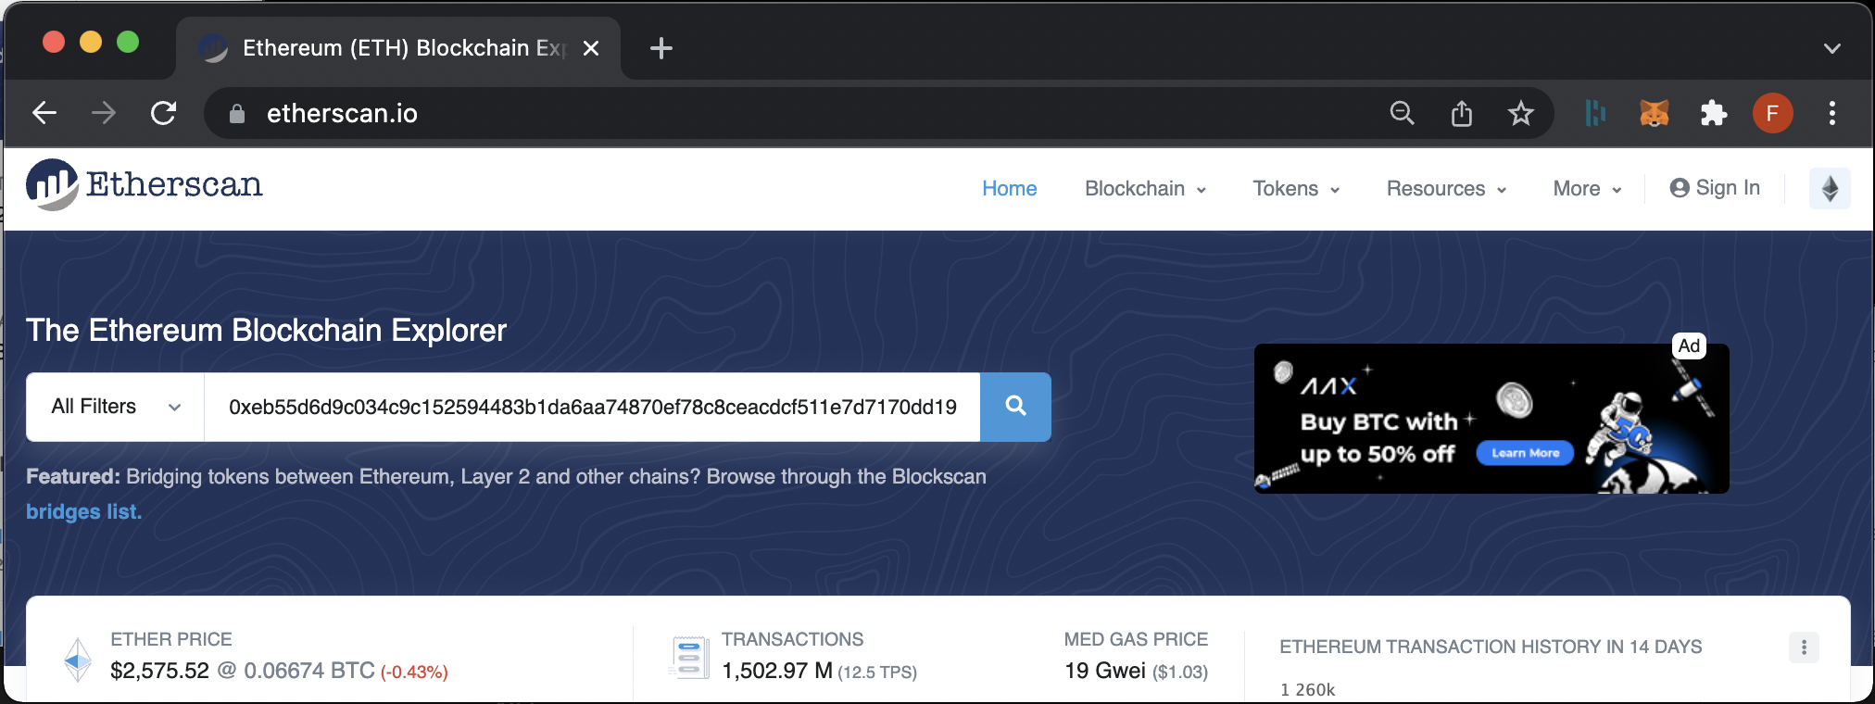Click the TRANSACTIONS label
The image size is (1875, 704).
pyautogui.click(x=792, y=639)
